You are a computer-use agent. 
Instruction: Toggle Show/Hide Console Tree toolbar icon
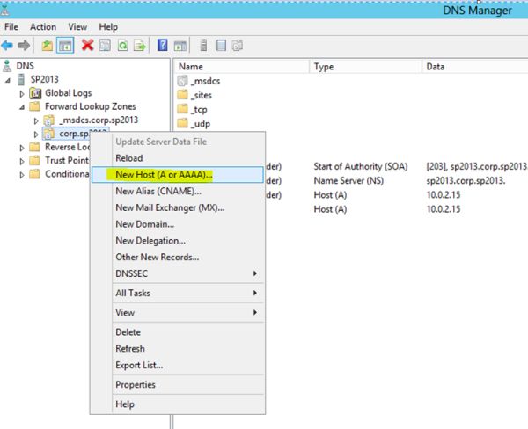pos(65,46)
